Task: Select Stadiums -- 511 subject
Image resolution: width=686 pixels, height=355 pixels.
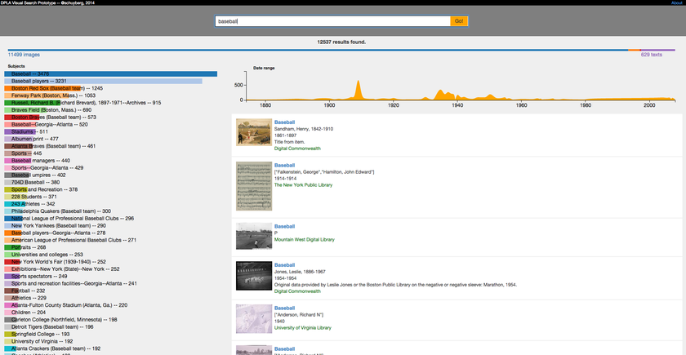Action: pyautogui.click(x=26, y=131)
